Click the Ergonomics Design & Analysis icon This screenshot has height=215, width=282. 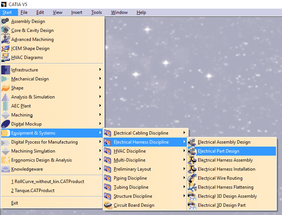pyautogui.click(x=5, y=160)
